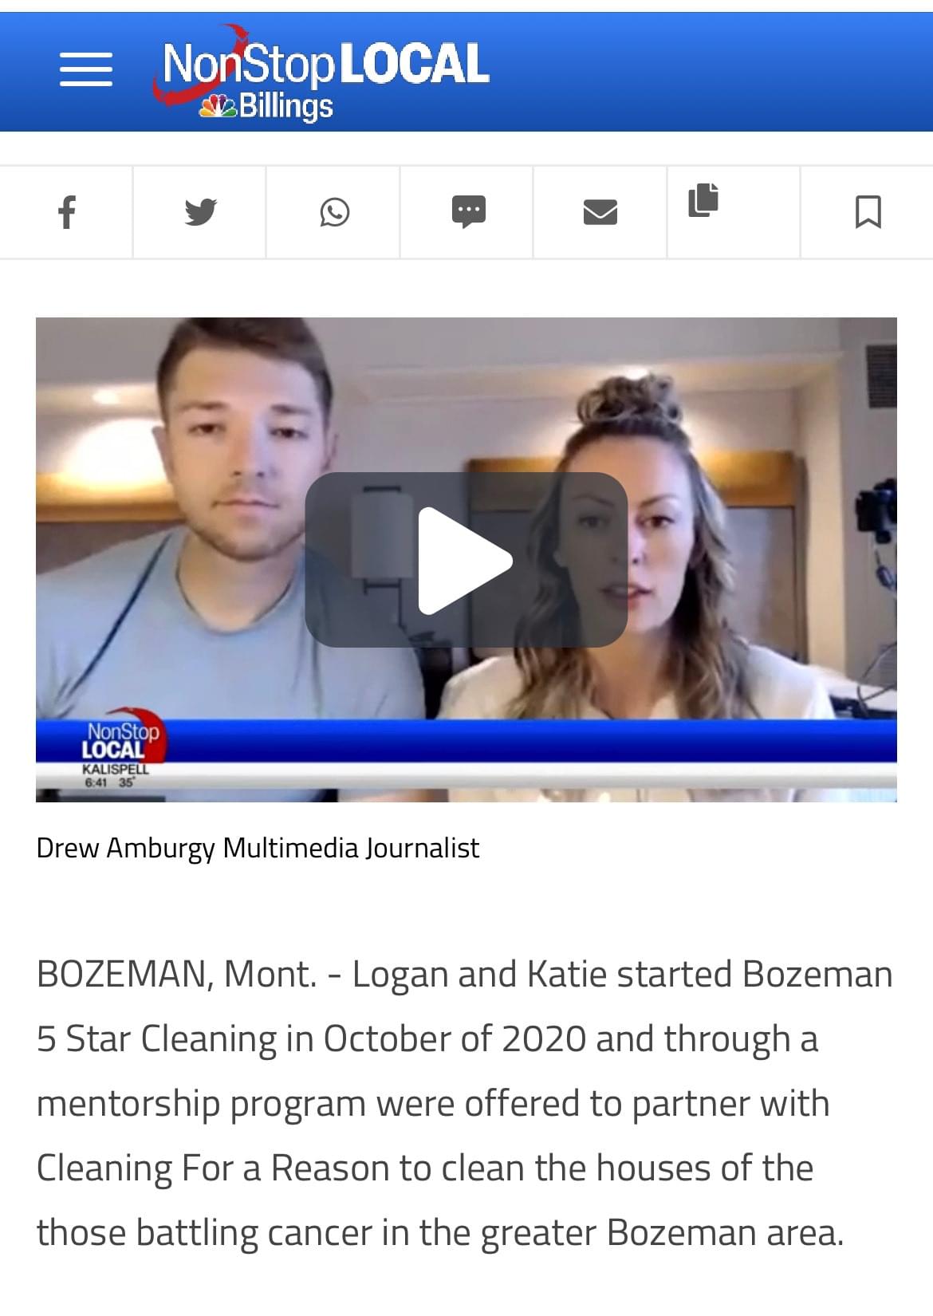Share the article via SMS message icon
The height and width of the screenshot is (1316, 933).
pos(468,212)
